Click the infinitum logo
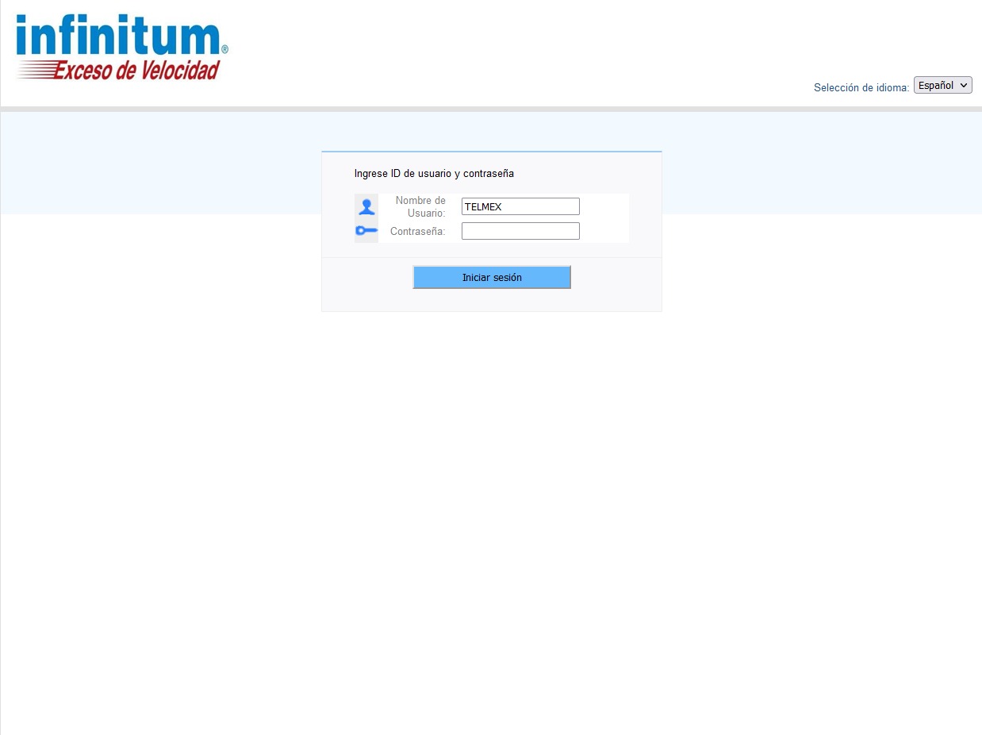The width and height of the screenshot is (982, 735). (119, 37)
